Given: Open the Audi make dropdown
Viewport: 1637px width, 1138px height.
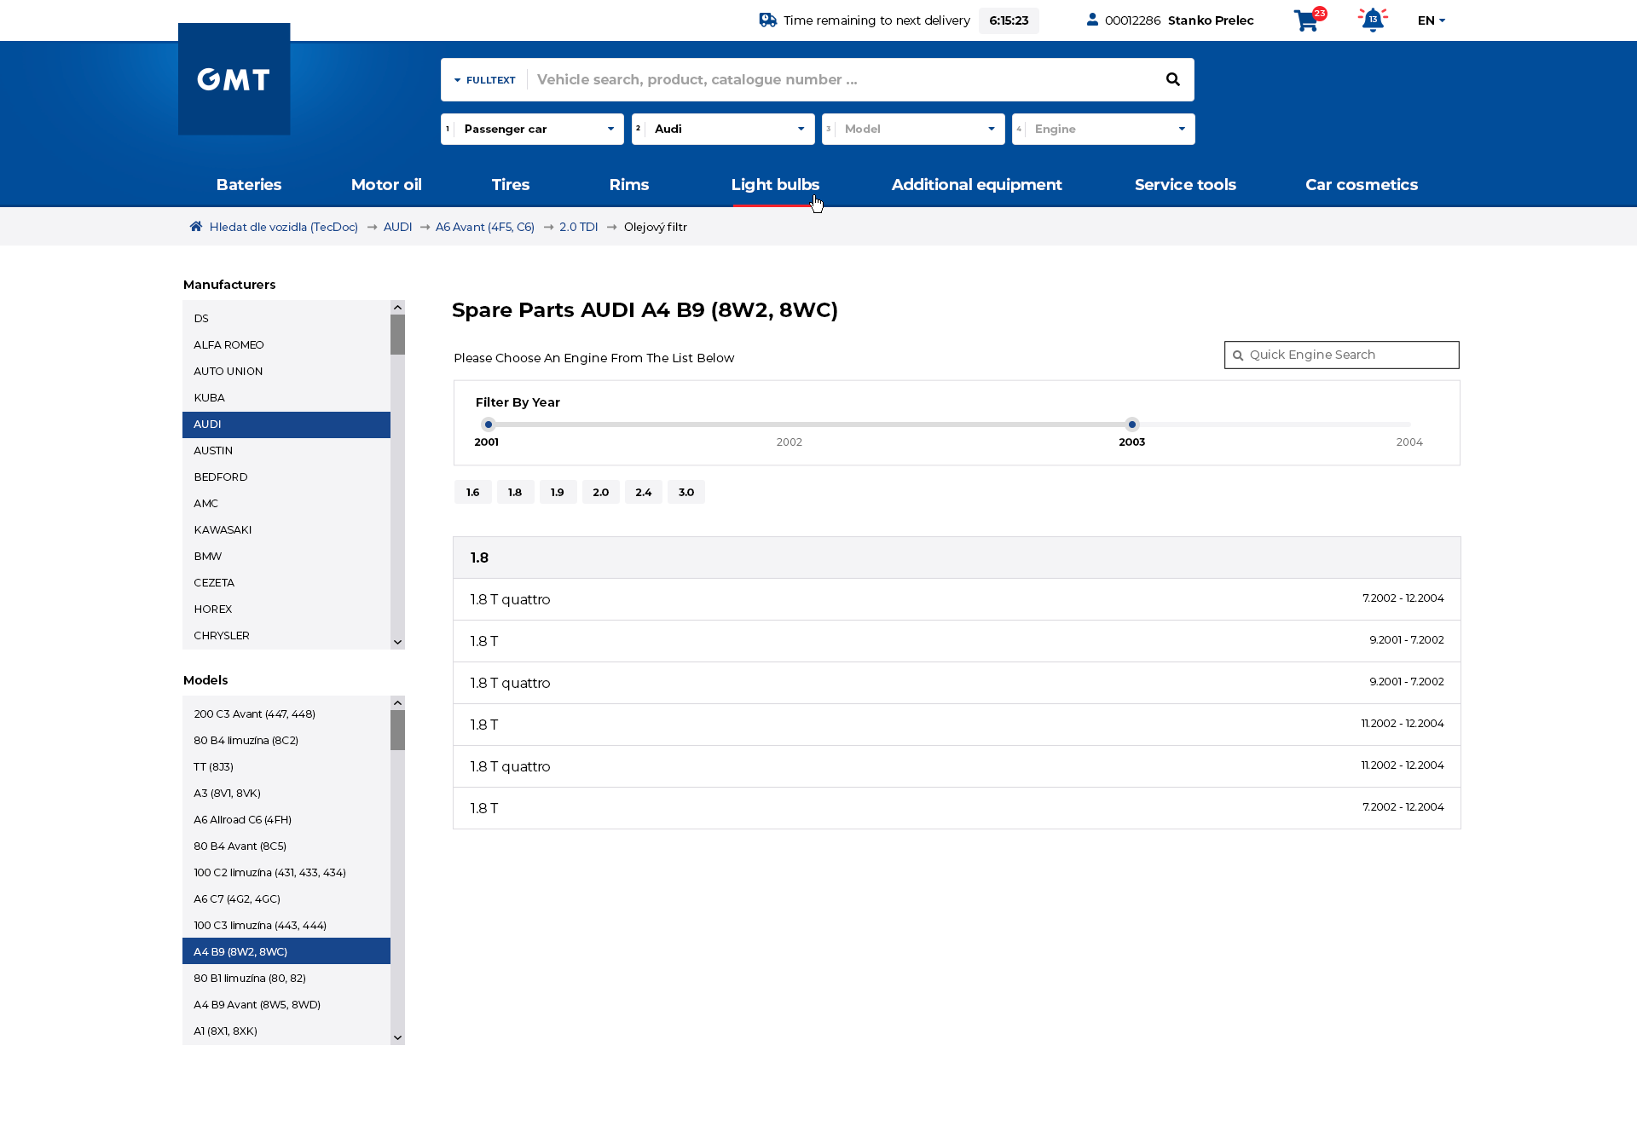Looking at the screenshot, I should point(723,129).
